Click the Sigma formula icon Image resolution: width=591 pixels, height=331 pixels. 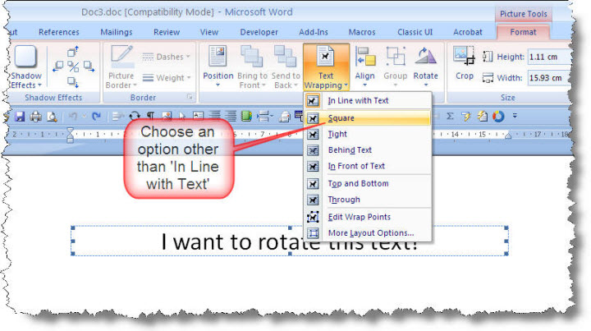pos(450,116)
